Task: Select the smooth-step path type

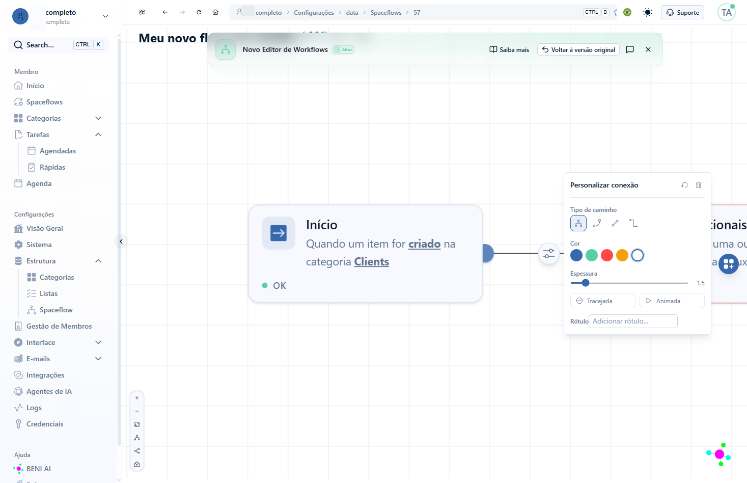Action: click(578, 223)
